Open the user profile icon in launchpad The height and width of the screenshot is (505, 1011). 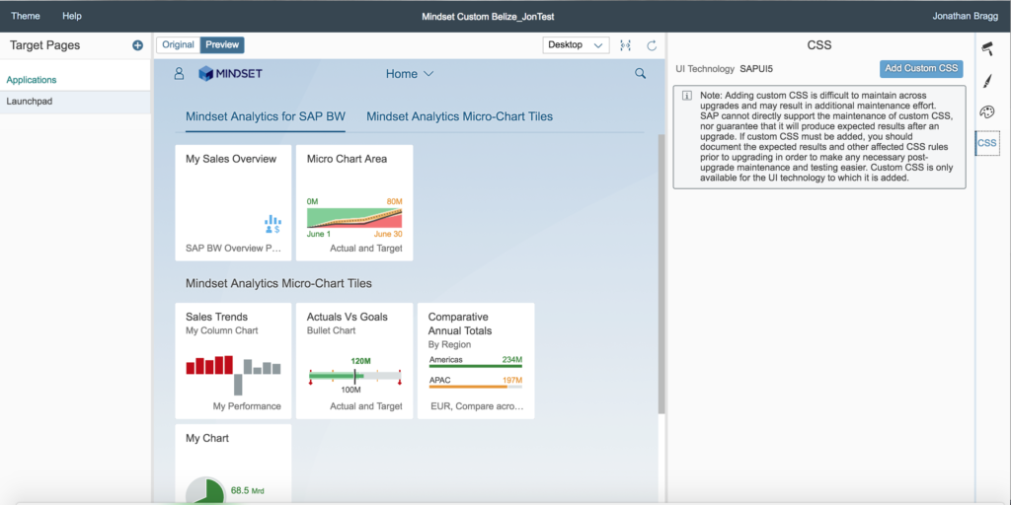coord(180,73)
